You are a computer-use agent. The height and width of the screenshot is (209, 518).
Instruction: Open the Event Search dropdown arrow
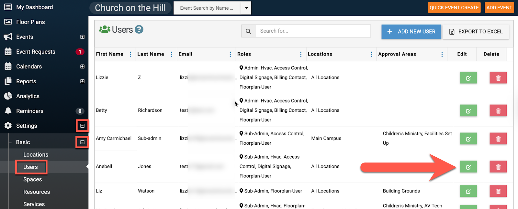click(x=246, y=8)
